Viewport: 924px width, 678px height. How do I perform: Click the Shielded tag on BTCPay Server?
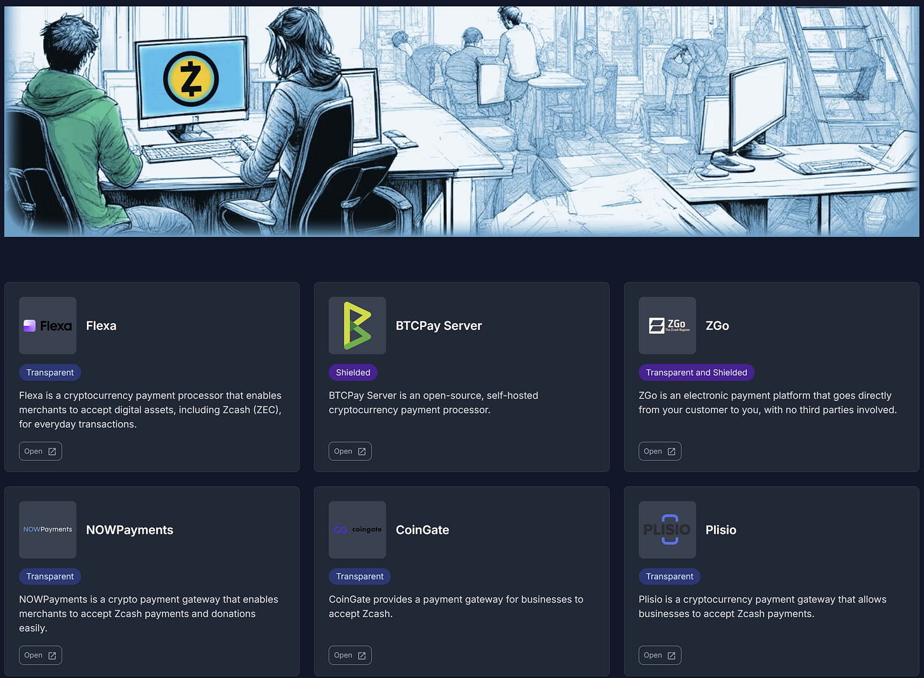[353, 373]
